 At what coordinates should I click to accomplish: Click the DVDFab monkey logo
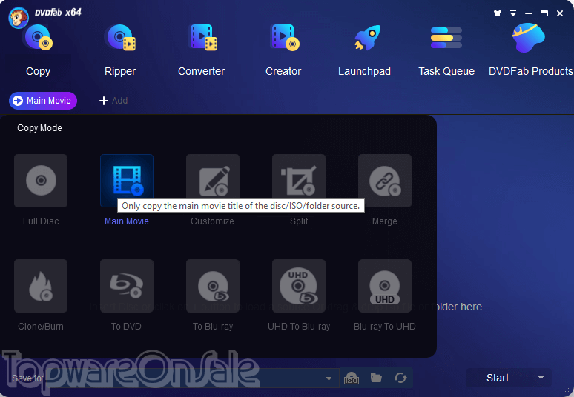[19, 17]
